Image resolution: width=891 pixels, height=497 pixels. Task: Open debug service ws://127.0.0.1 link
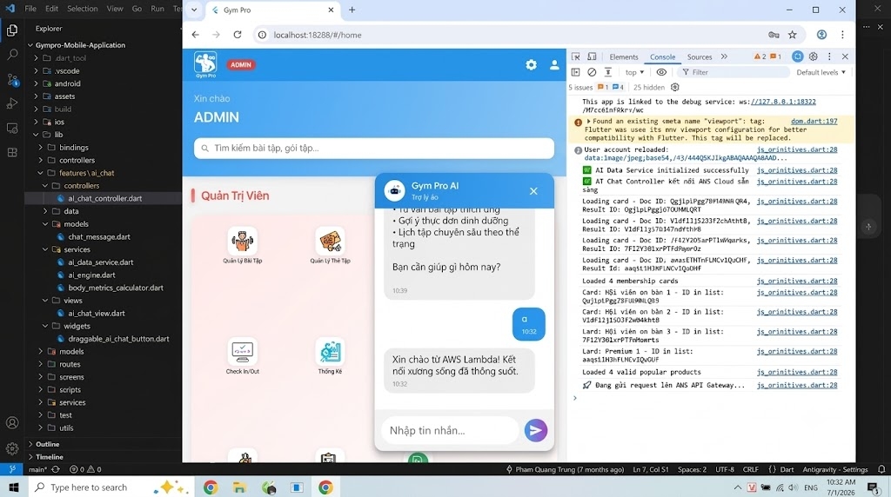click(783, 102)
